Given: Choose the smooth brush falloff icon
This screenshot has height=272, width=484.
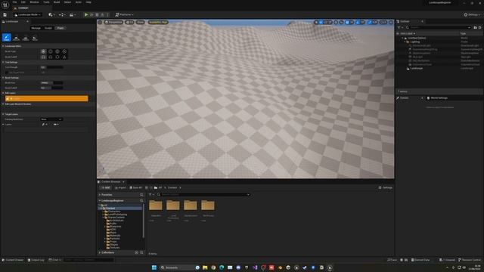Looking at the screenshot, I should [x=44, y=57].
